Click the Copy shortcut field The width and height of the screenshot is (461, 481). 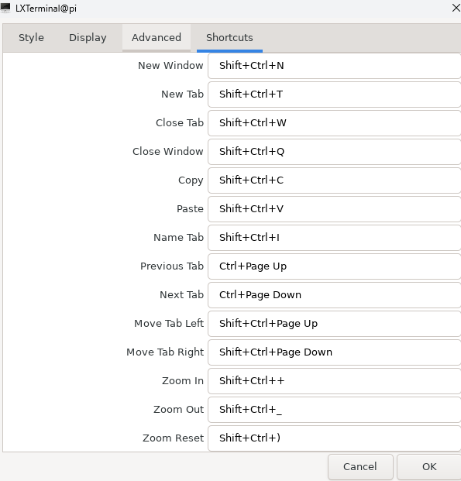pyautogui.click(x=334, y=180)
